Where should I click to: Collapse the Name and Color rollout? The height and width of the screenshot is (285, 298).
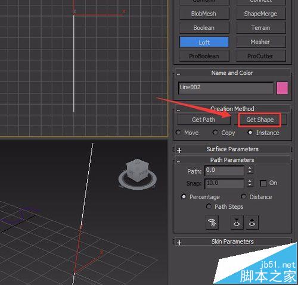(232, 73)
